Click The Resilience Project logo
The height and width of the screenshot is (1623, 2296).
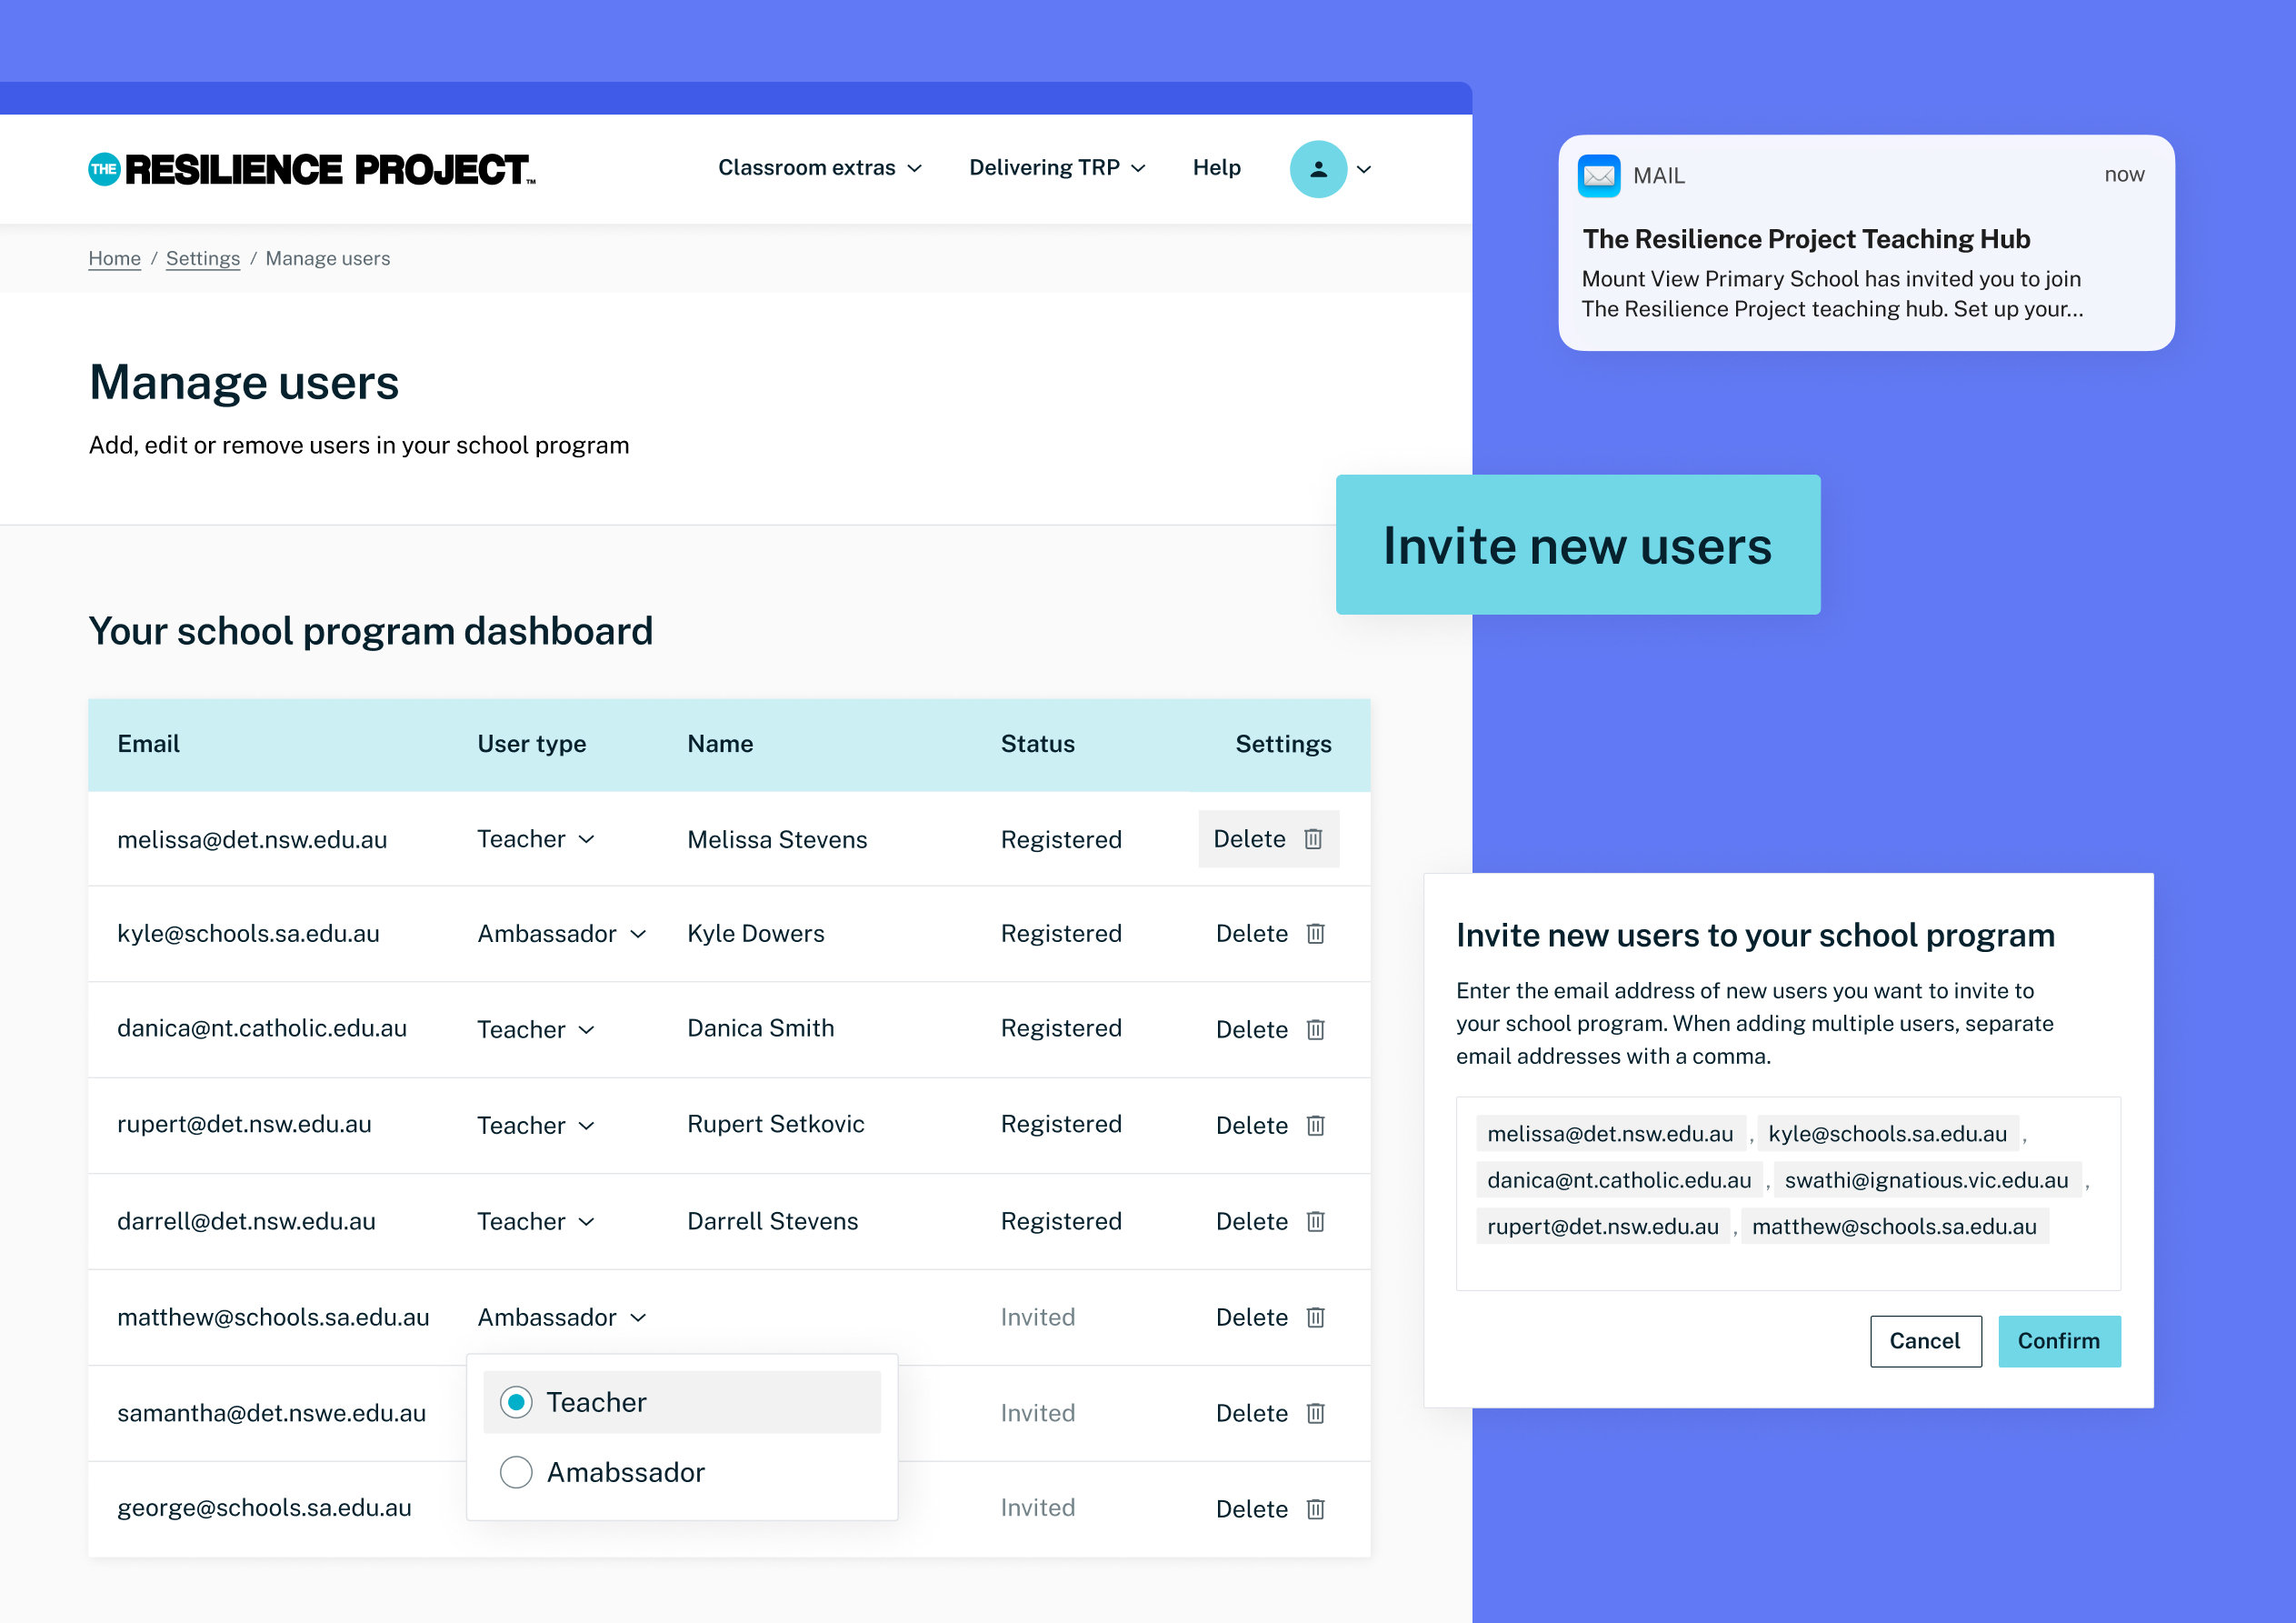click(x=312, y=169)
